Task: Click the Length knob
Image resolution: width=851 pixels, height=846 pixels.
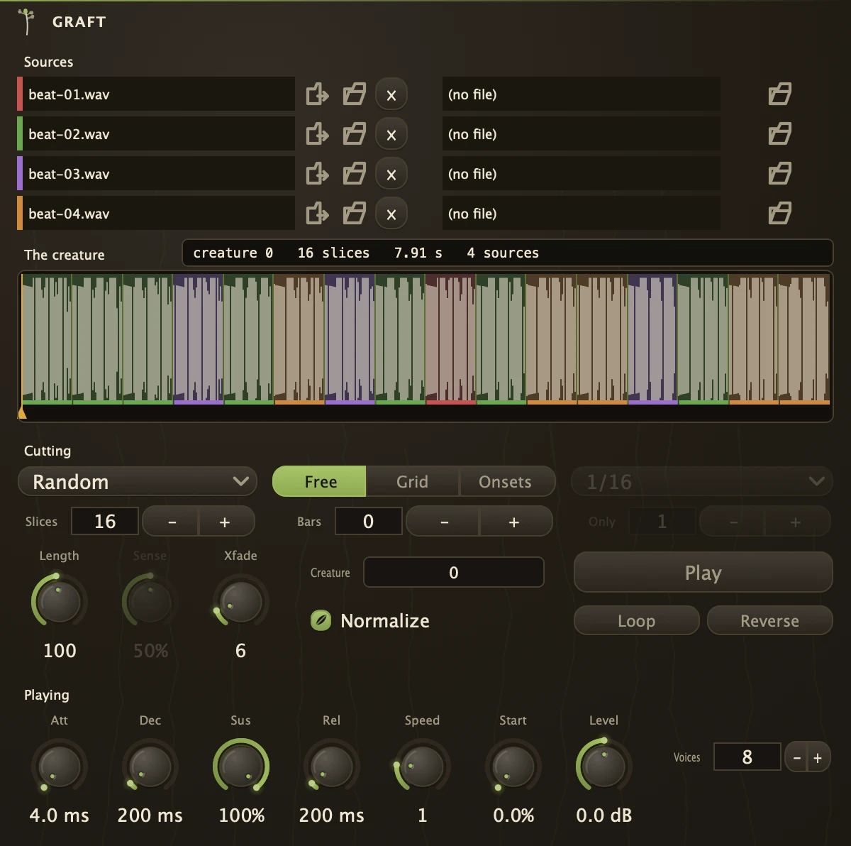Action: [60, 601]
